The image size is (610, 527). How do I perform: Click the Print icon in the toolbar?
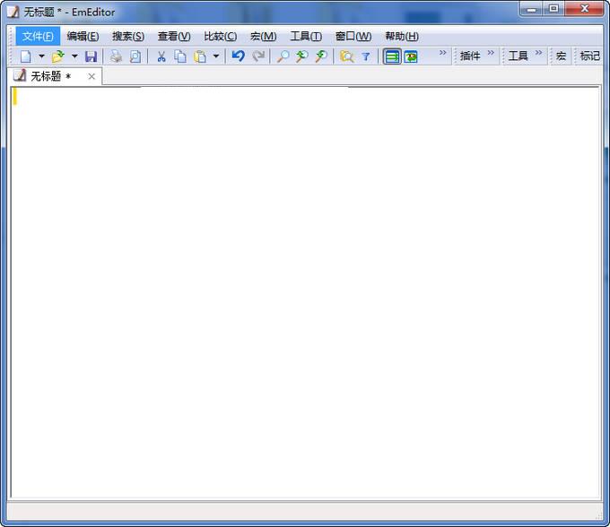(x=116, y=56)
